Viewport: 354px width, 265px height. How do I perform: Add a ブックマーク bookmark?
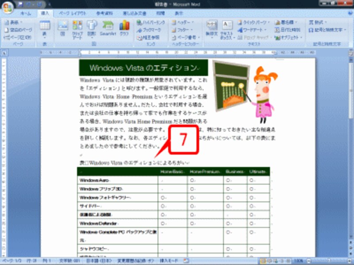pos(149,30)
